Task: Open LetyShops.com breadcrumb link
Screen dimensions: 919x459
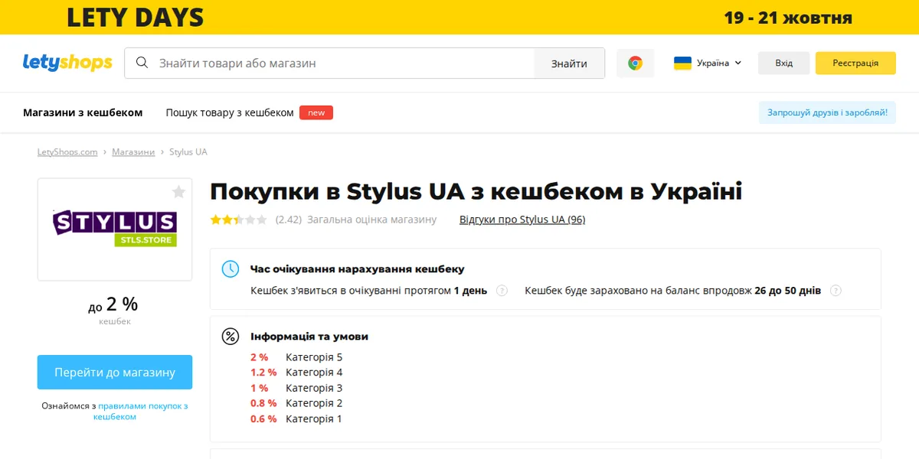Action: pos(67,152)
